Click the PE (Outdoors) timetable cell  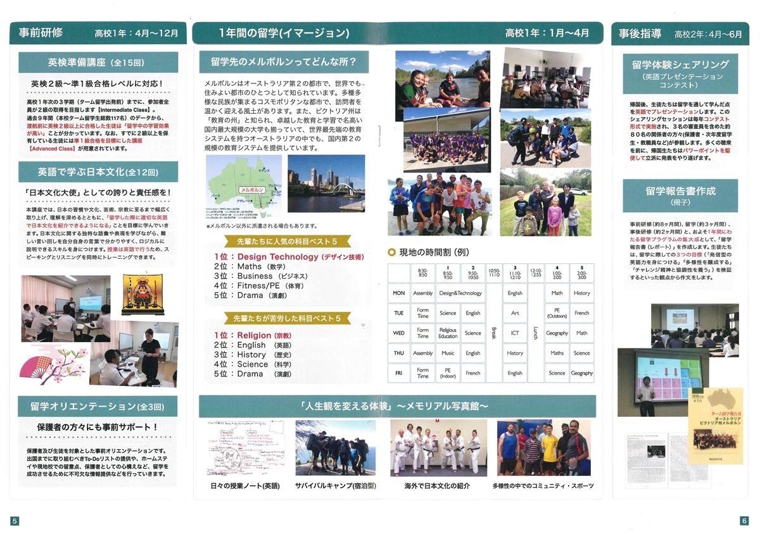pyautogui.click(x=557, y=313)
